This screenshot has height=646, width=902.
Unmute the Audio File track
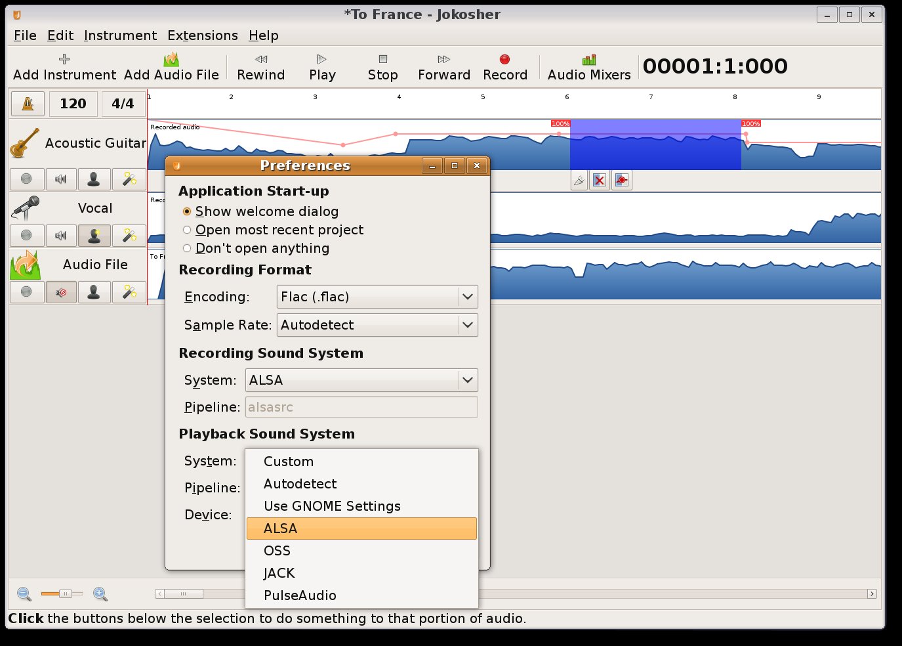coord(61,291)
